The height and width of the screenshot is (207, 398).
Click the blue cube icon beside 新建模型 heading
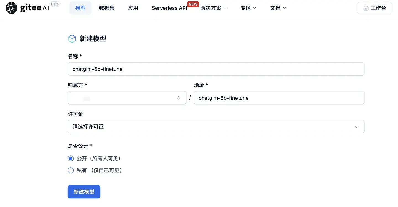72,38
